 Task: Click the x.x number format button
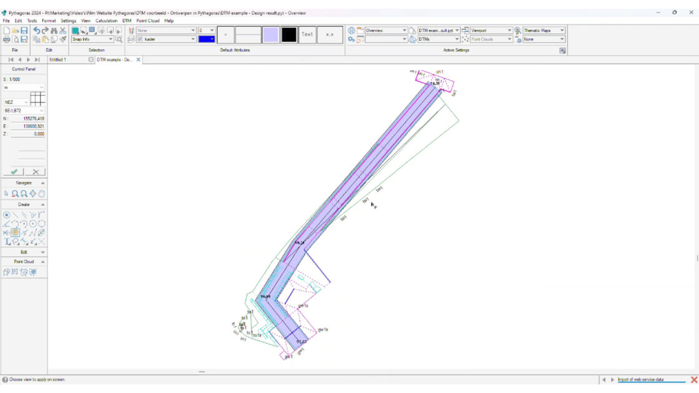pos(330,35)
